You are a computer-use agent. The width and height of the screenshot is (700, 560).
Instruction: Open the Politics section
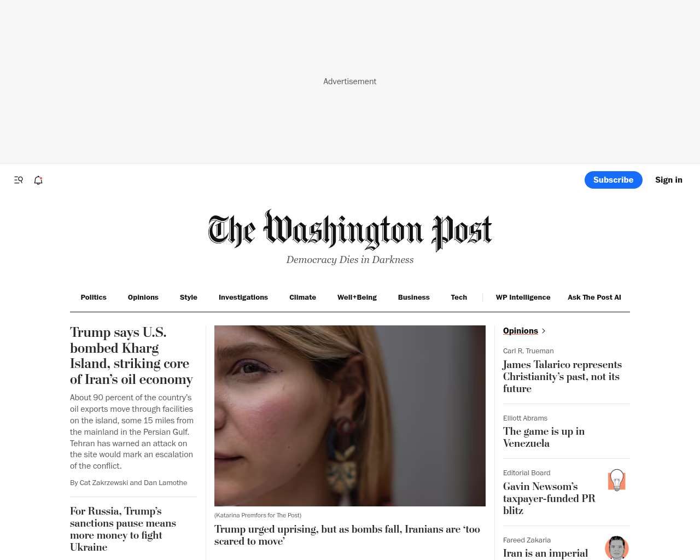click(94, 297)
